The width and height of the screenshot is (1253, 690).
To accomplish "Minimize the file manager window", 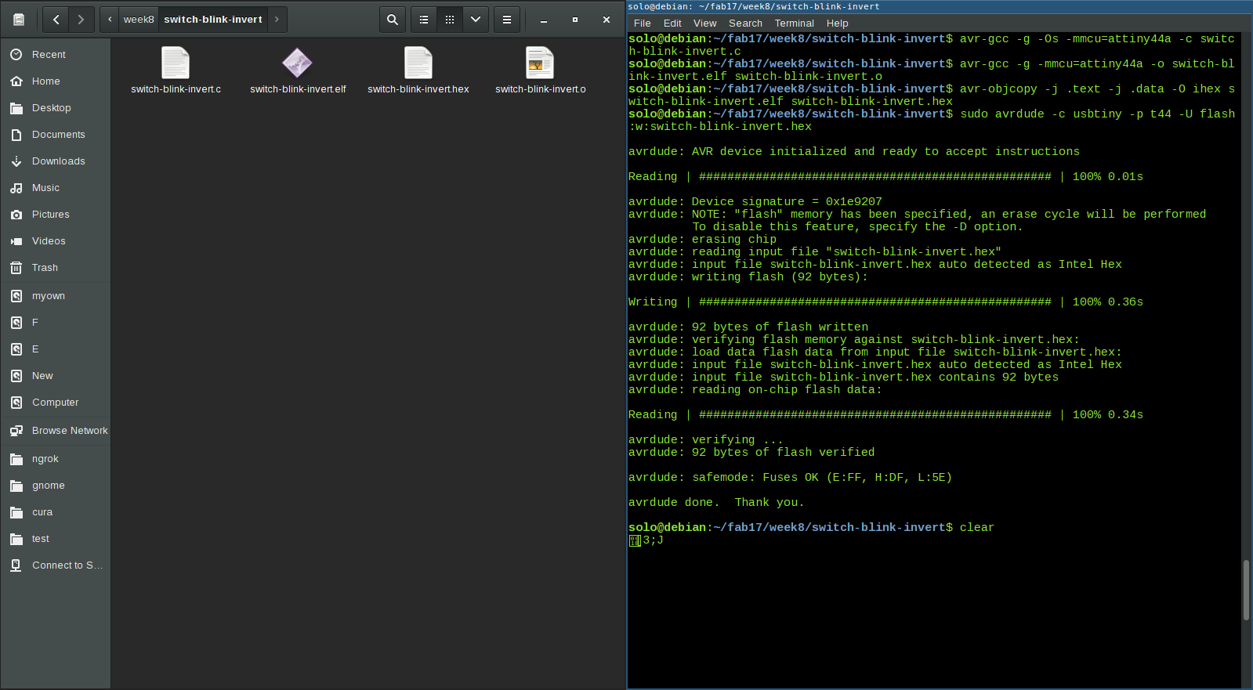I will (x=543, y=20).
